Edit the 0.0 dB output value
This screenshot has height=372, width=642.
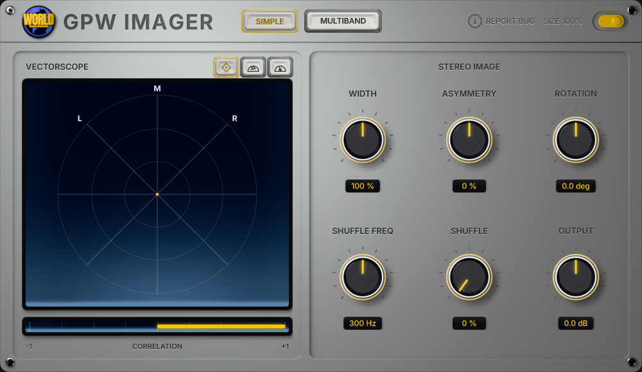576,323
